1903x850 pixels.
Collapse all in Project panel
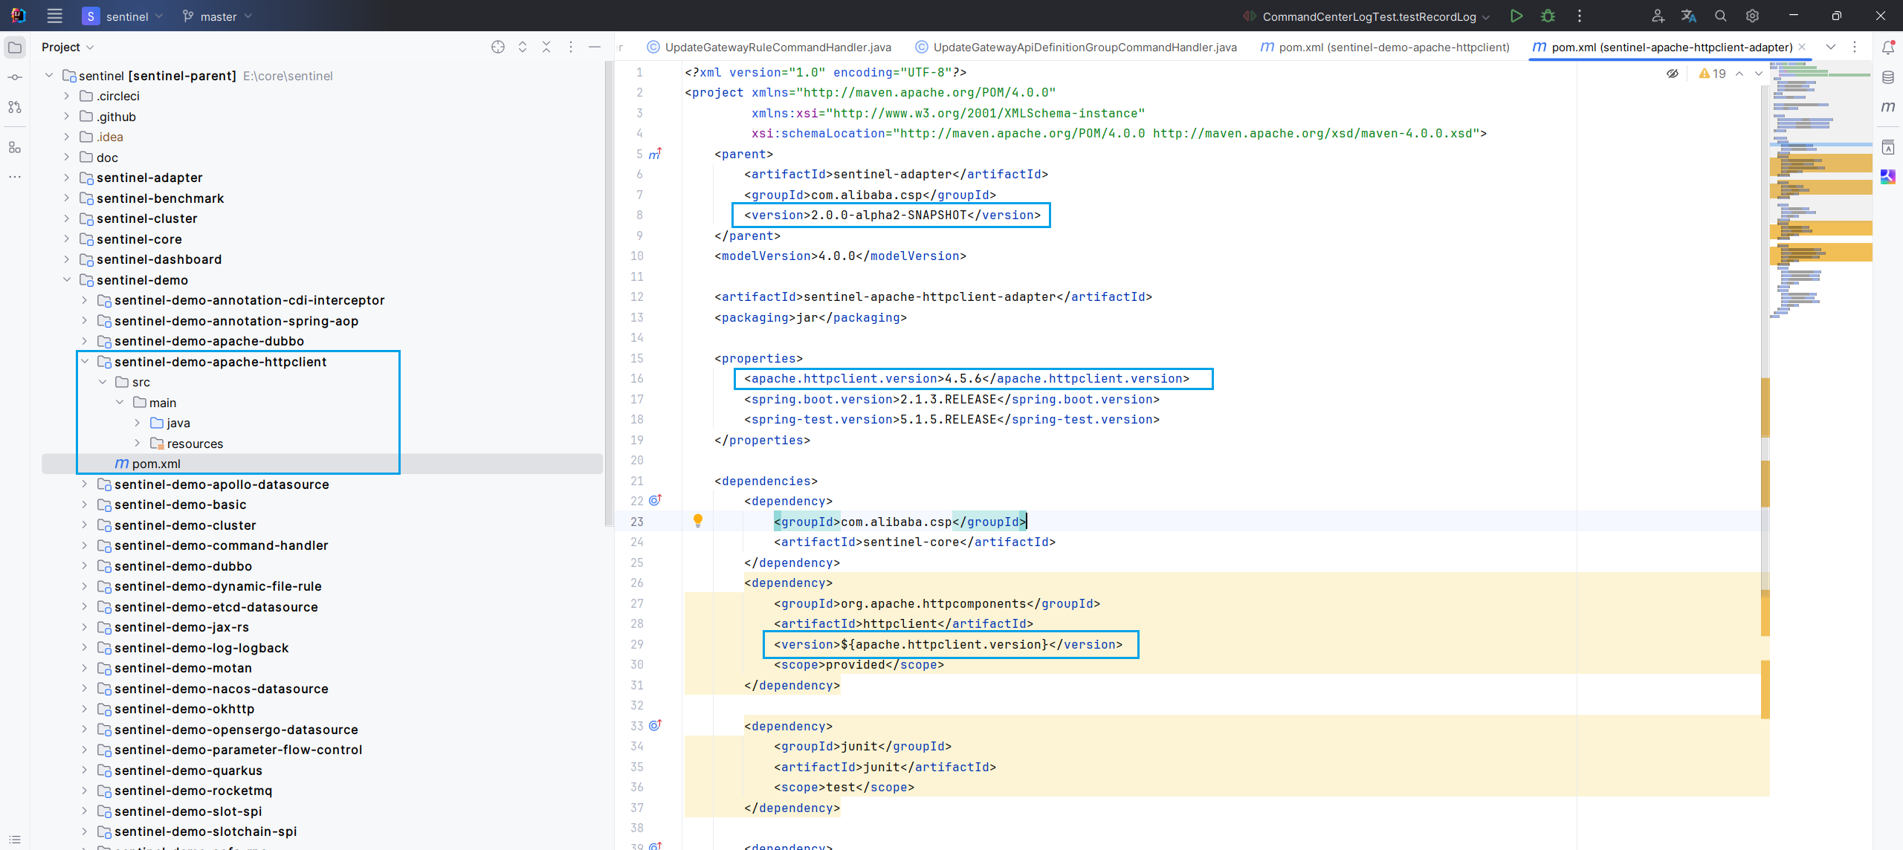pyautogui.click(x=546, y=47)
